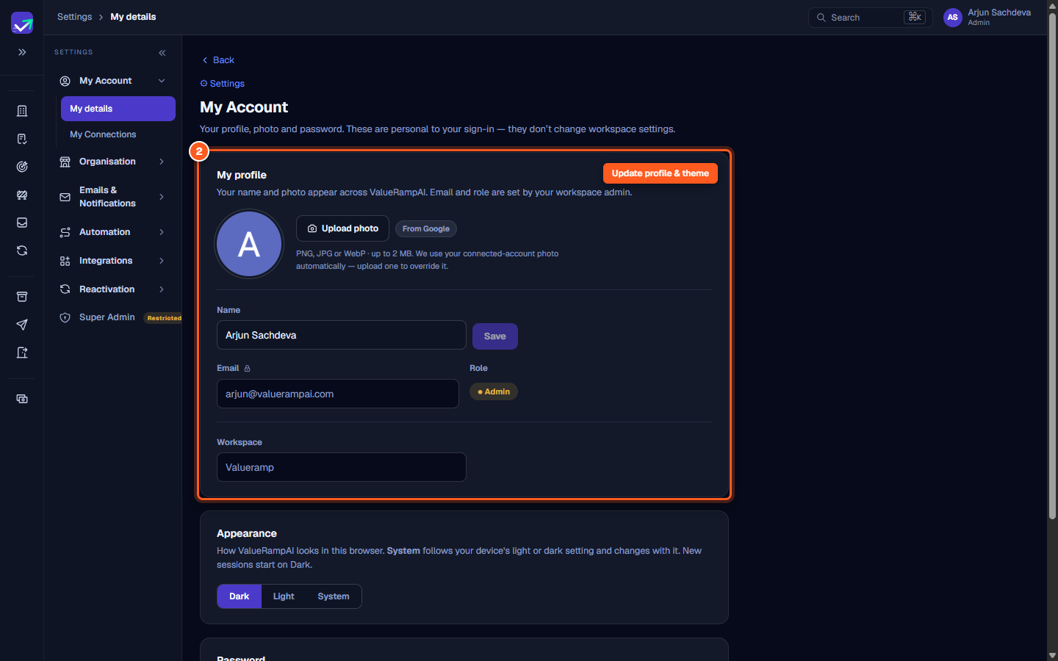This screenshot has width=1058, height=661.
Task: Click Update profile & theme button
Action: point(661,173)
